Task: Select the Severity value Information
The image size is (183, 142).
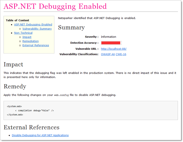Action: (108, 37)
